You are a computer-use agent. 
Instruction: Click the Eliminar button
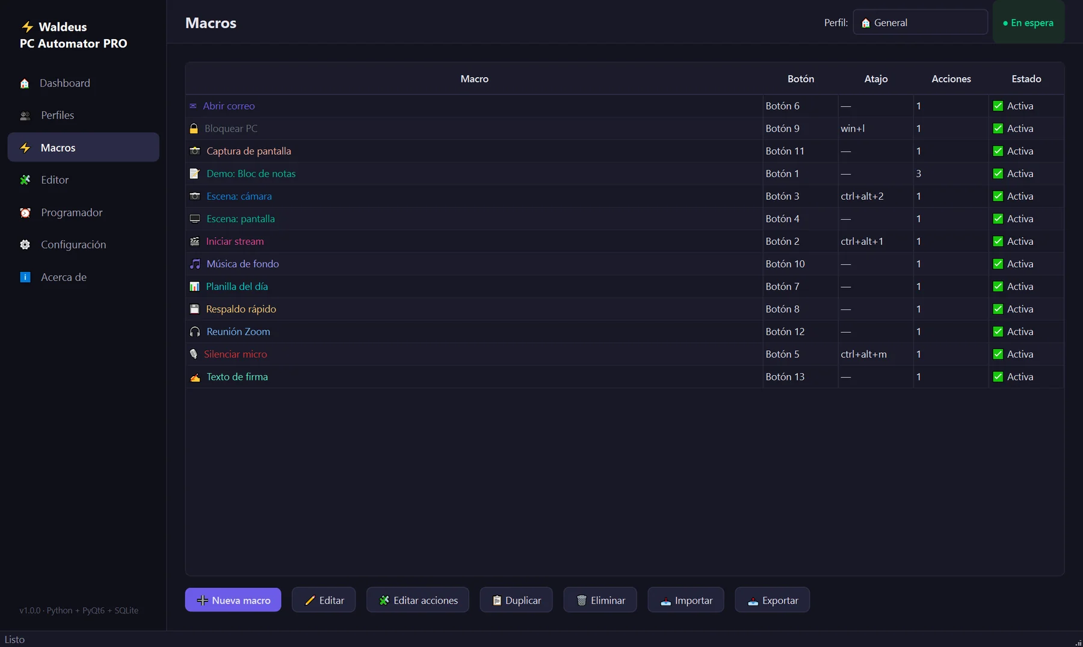pyautogui.click(x=600, y=600)
